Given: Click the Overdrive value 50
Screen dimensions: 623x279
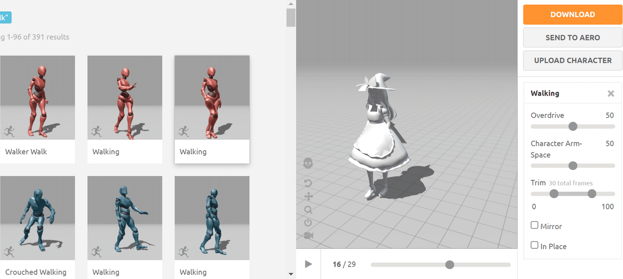Looking at the screenshot, I should click(x=610, y=115).
